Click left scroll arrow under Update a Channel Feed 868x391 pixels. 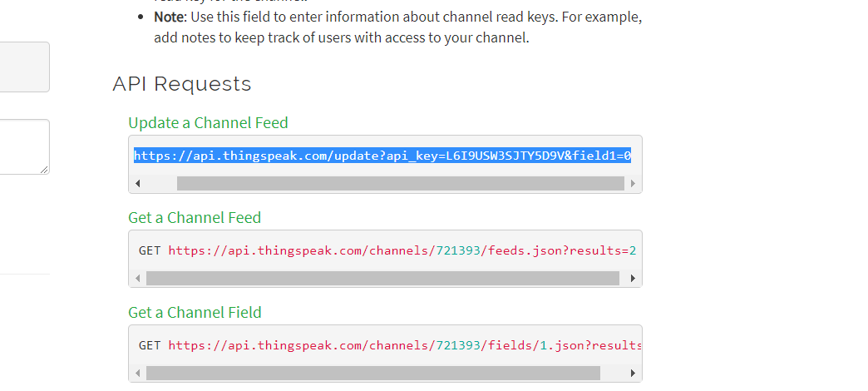(x=138, y=183)
